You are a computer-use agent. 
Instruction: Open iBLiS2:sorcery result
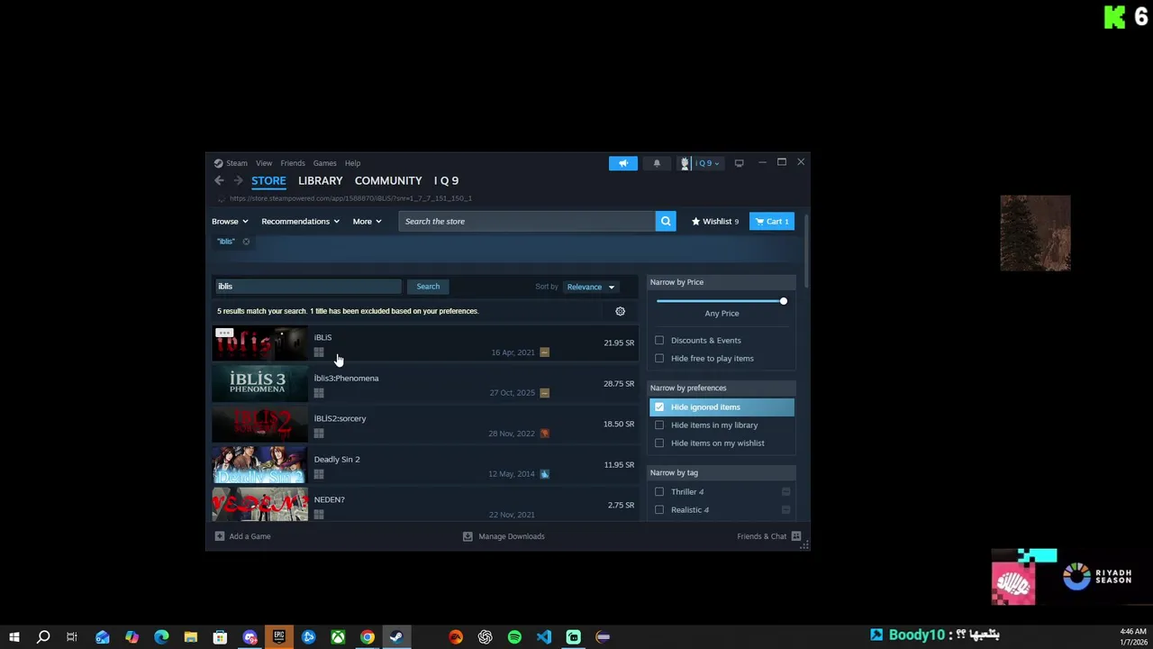tap(424, 425)
